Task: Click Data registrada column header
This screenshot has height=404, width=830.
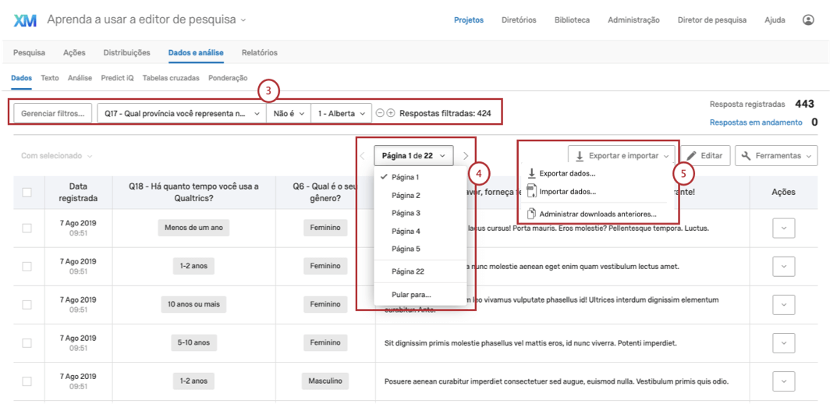Action: click(x=78, y=192)
